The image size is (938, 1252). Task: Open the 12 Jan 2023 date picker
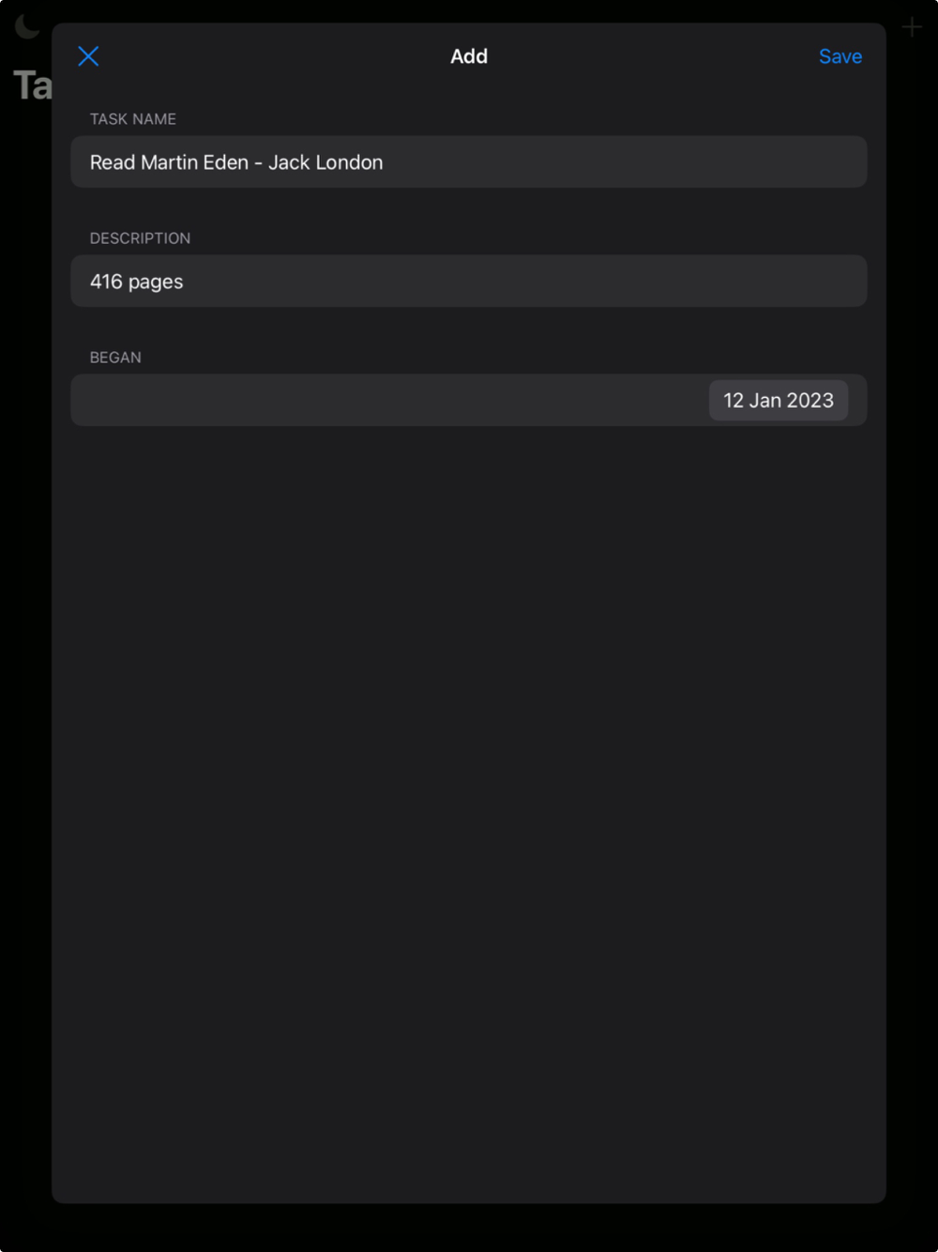click(778, 400)
